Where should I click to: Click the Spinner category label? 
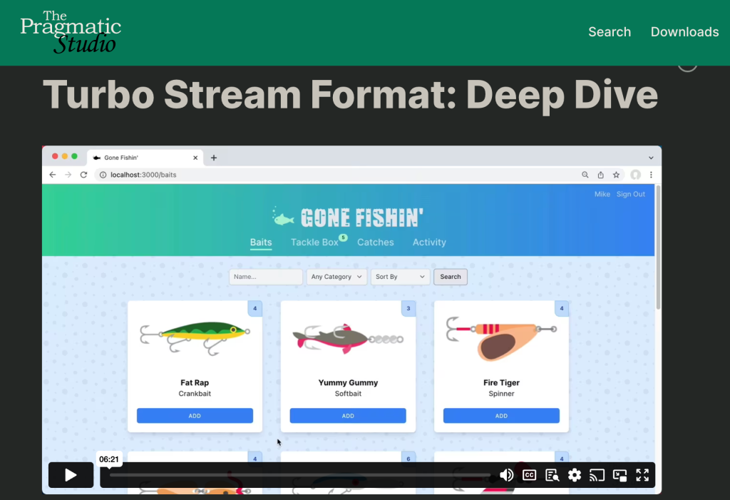pyautogui.click(x=501, y=394)
